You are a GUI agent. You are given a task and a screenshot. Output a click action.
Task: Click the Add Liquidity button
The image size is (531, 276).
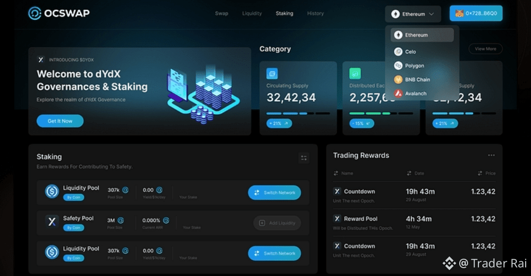click(x=277, y=223)
